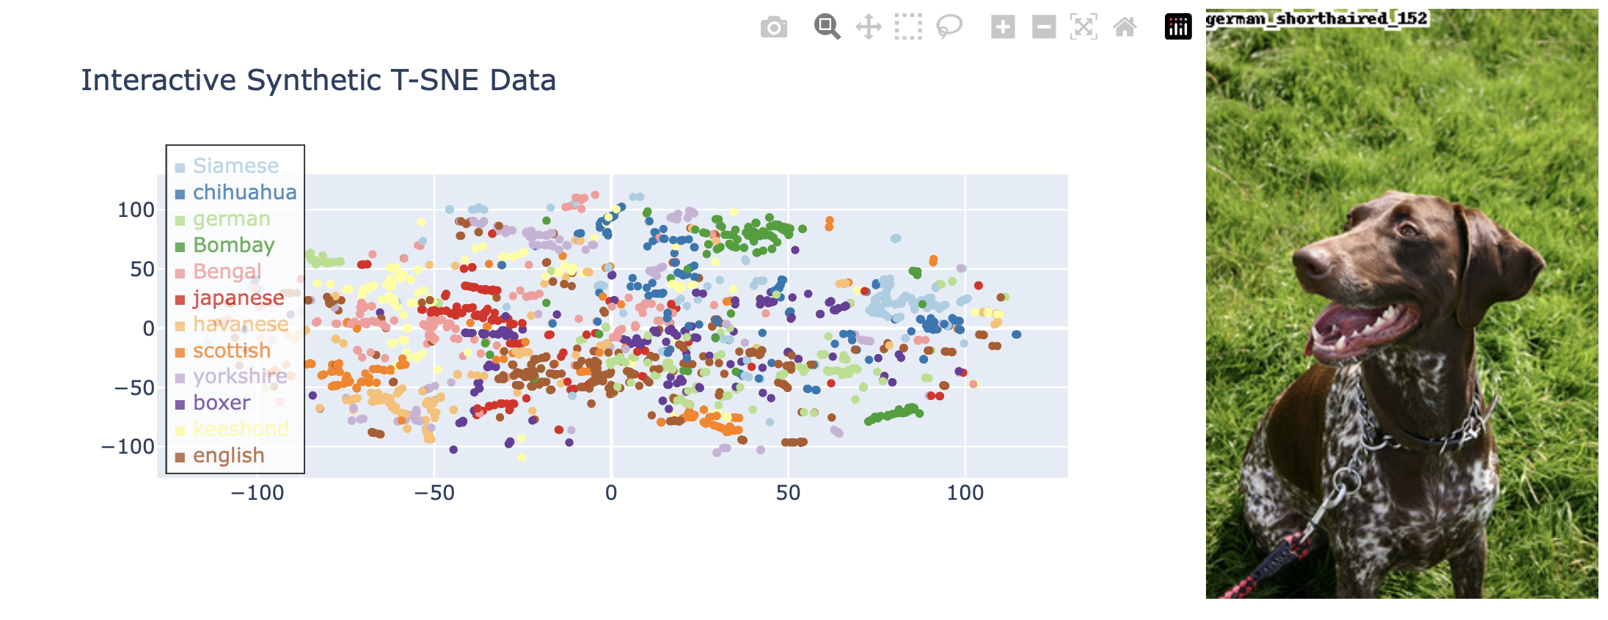
Task: Click the plot title text
Action: (x=318, y=80)
